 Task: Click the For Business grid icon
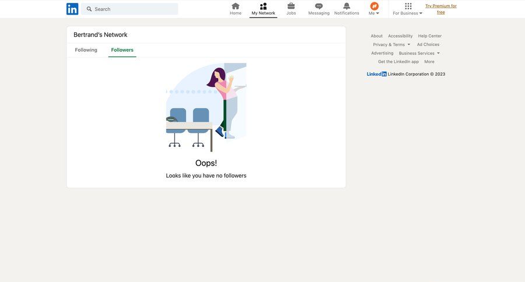[408, 6]
